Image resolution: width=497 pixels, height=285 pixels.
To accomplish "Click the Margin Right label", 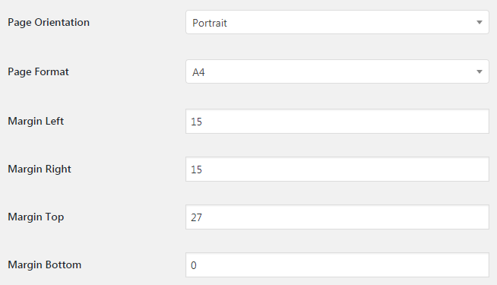I will 40,169.
